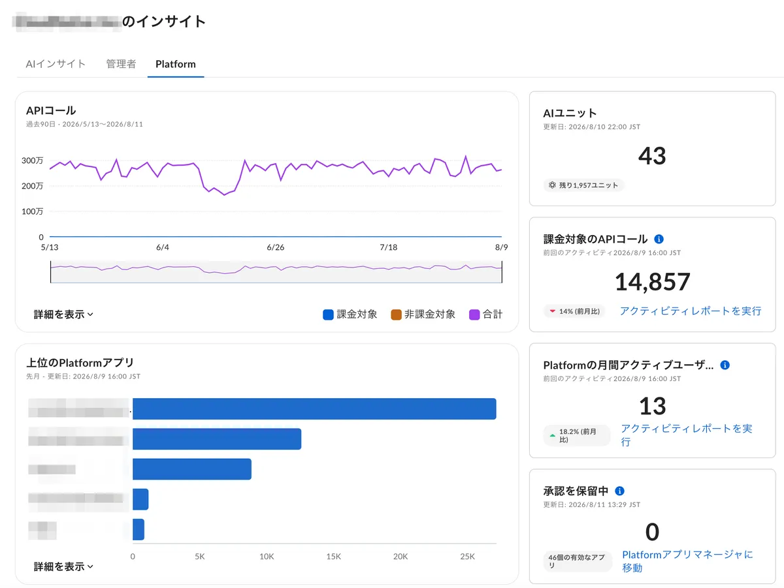Click the longest bar in top Platform apps
The image size is (784, 588).
pos(314,409)
